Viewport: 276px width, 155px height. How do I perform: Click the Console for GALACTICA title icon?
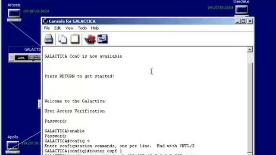point(45,21)
